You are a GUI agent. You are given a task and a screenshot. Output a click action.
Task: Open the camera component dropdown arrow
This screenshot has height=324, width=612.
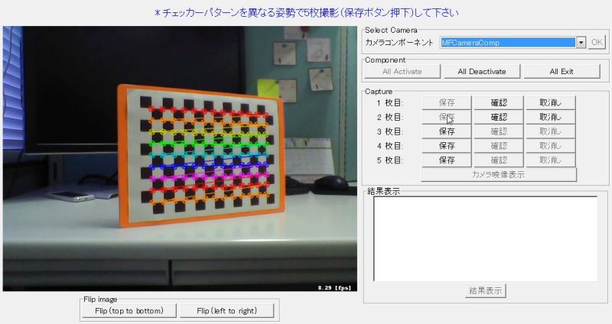coord(581,43)
